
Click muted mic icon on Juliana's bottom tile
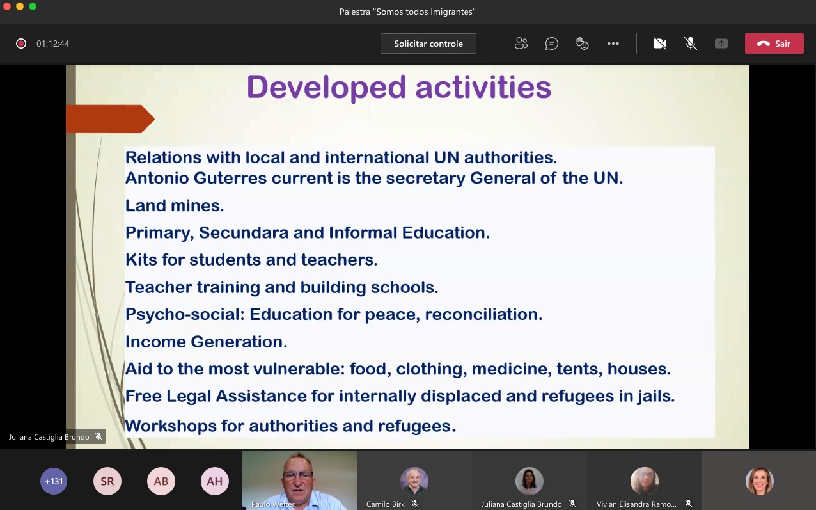572,504
